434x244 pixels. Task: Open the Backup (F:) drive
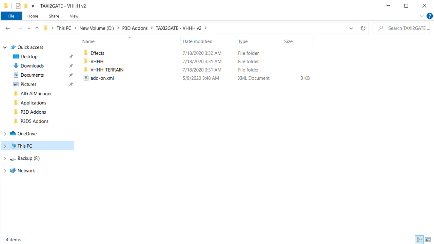[x=28, y=158]
